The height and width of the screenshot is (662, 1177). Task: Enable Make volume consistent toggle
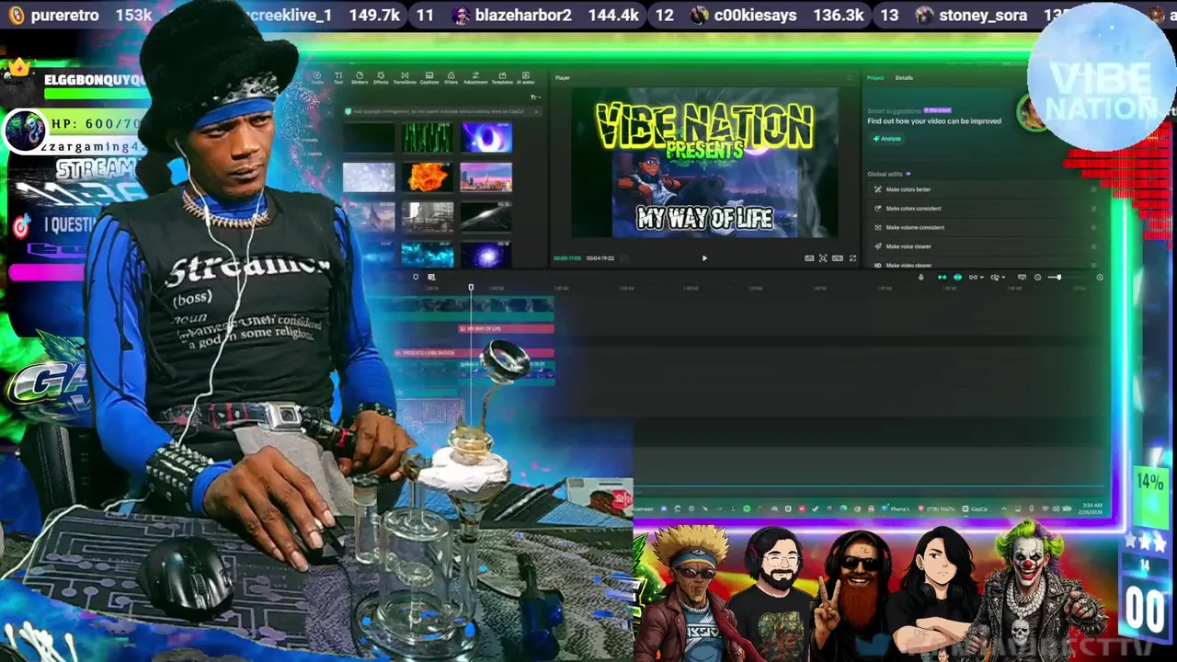click(1093, 227)
